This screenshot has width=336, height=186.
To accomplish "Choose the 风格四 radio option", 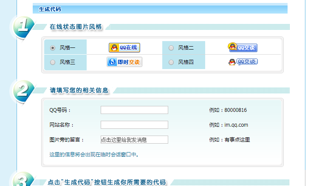I will (x=171, y=62).
